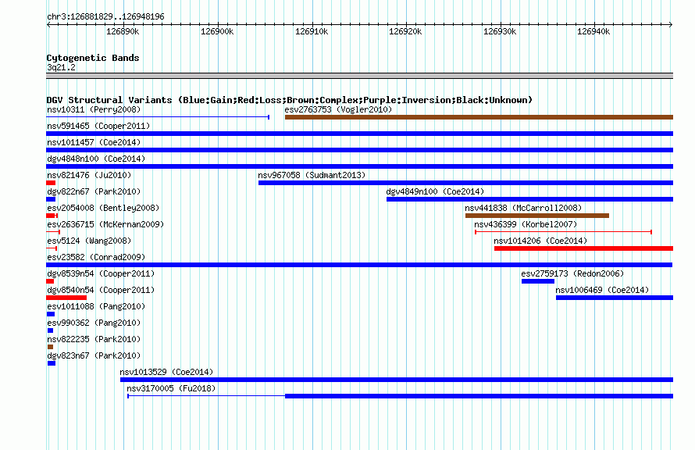Image resolution: width=695 pixels, height=450 pixels.
Task: Click the 126940k ruler tick label
Action: tap(593, 31)
